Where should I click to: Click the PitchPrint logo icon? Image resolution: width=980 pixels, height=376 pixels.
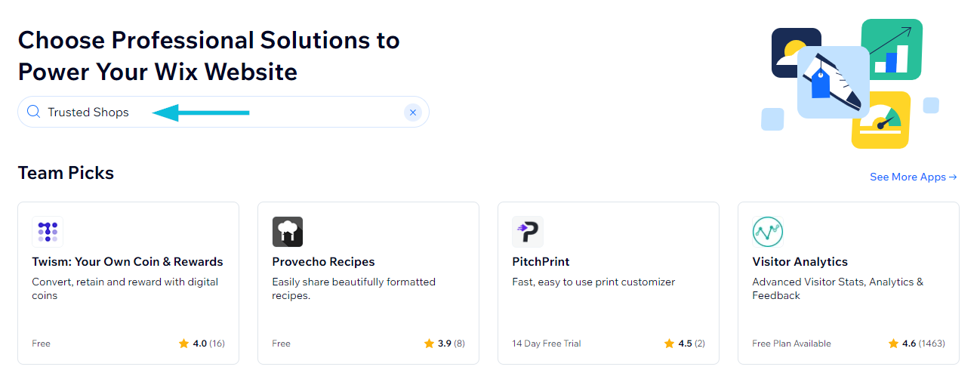[x=528, y=232]
